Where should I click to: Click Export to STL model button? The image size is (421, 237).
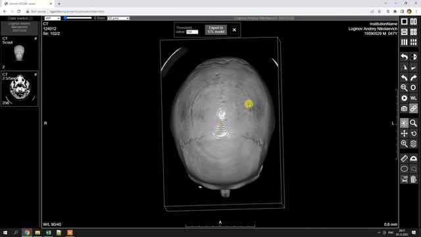[x=216, y=30]
